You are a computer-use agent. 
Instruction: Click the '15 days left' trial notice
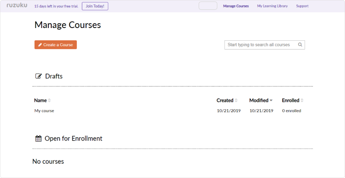(56, 6)
